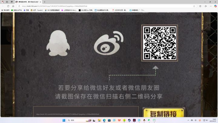Screen dimensions: 218x123
Task: Open the Windows Start menu
Action: [x=64, y=120]
